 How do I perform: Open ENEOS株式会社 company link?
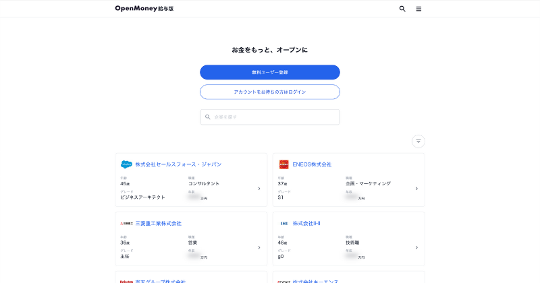pos(312,164)
